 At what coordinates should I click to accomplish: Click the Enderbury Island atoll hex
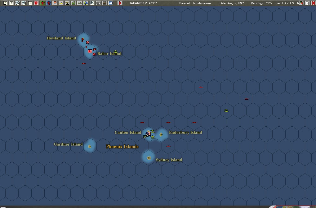coord(161,134)
